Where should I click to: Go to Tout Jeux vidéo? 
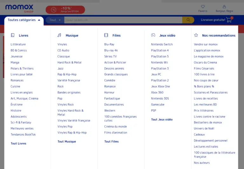(162, 120)
